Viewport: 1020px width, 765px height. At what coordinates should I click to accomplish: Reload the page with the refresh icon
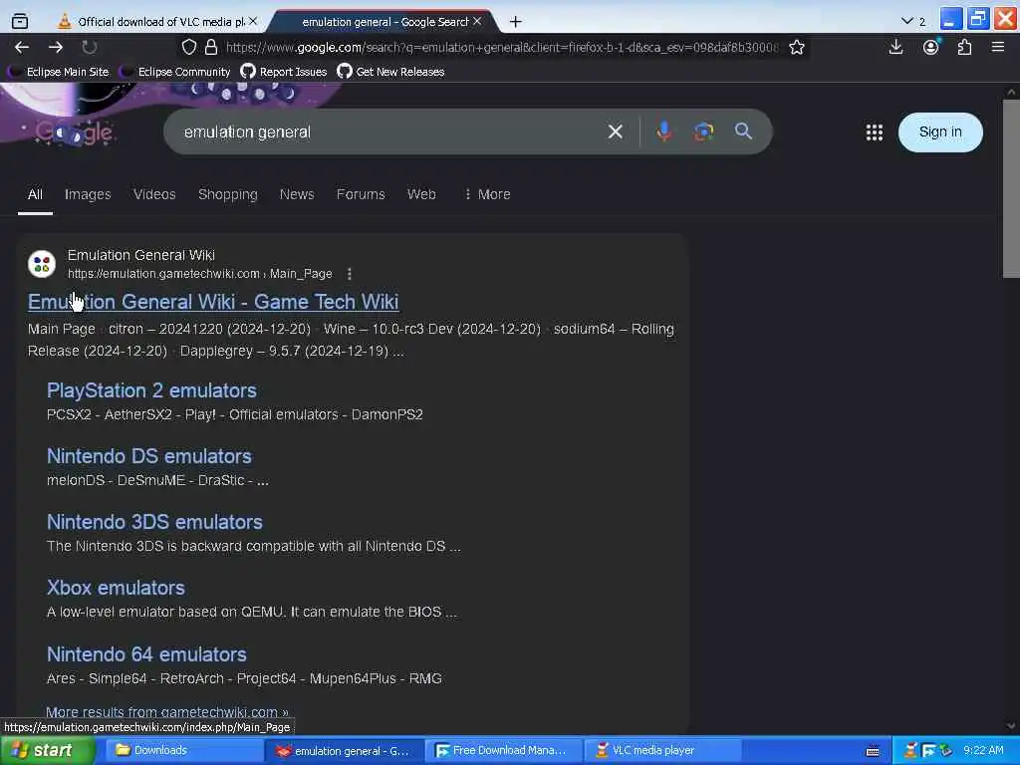coord(89,47)
